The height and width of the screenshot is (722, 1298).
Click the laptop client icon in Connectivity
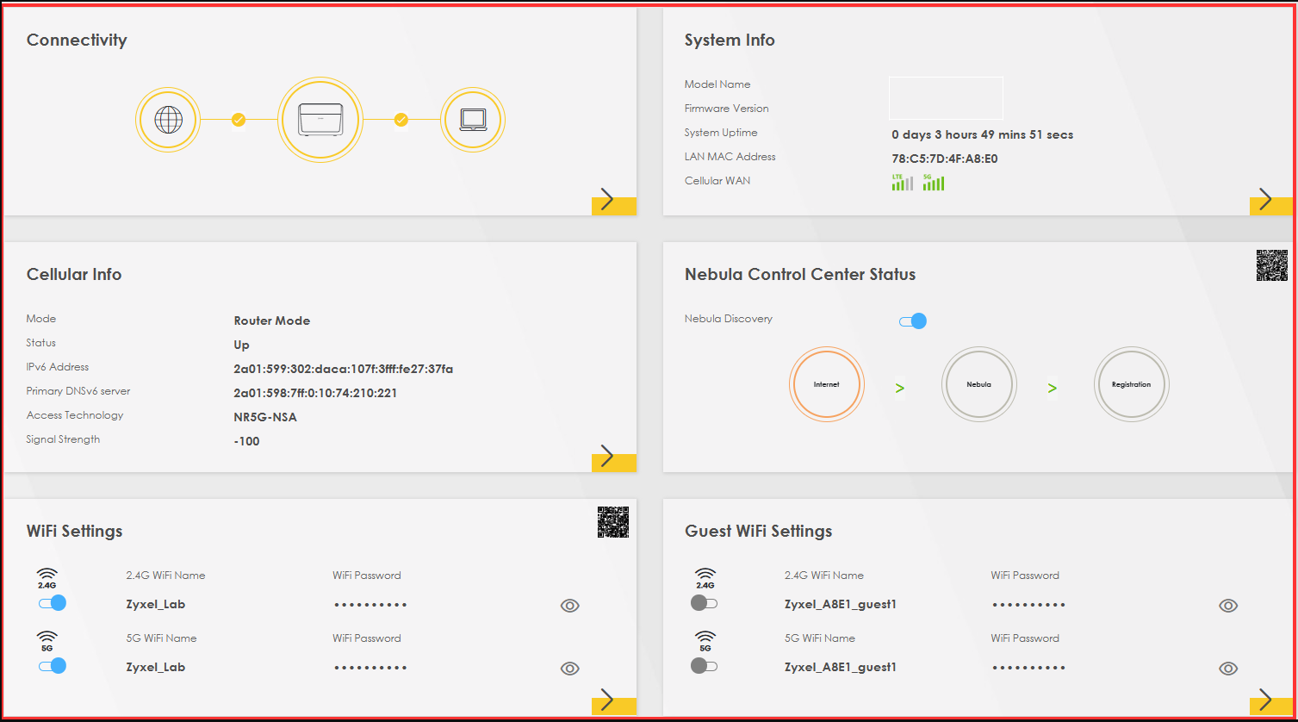[473, 120]
